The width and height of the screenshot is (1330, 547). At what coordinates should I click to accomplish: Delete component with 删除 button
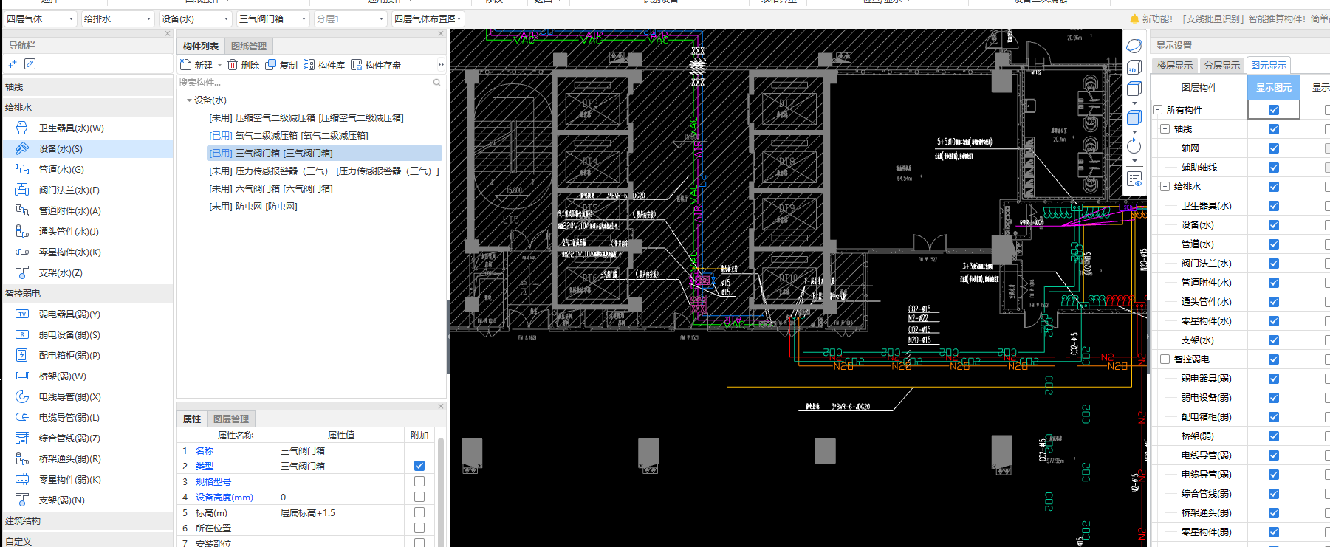244,65
